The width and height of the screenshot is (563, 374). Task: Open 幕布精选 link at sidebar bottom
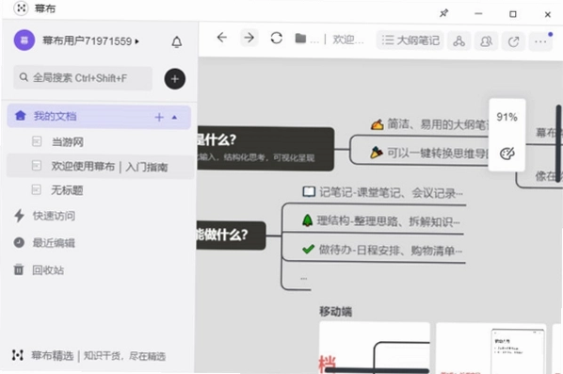pos(98,356)
